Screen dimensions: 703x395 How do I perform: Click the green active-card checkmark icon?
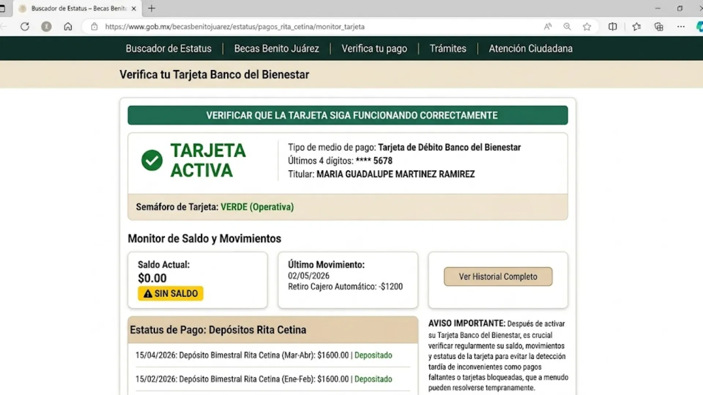[152, 160]
